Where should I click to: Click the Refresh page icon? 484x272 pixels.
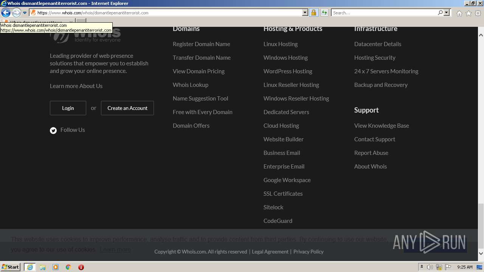[x=324, y=13]
